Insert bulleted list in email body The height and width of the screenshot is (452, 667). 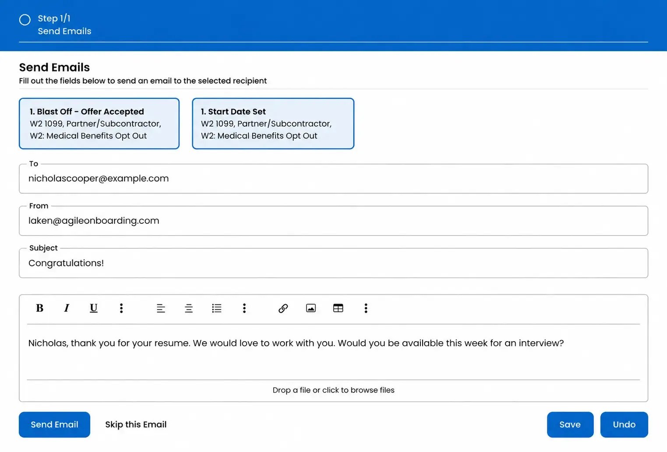[x=217, y=308]
